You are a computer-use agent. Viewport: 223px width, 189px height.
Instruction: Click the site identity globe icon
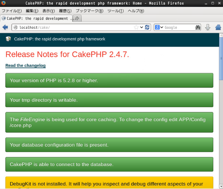[16, 27]
